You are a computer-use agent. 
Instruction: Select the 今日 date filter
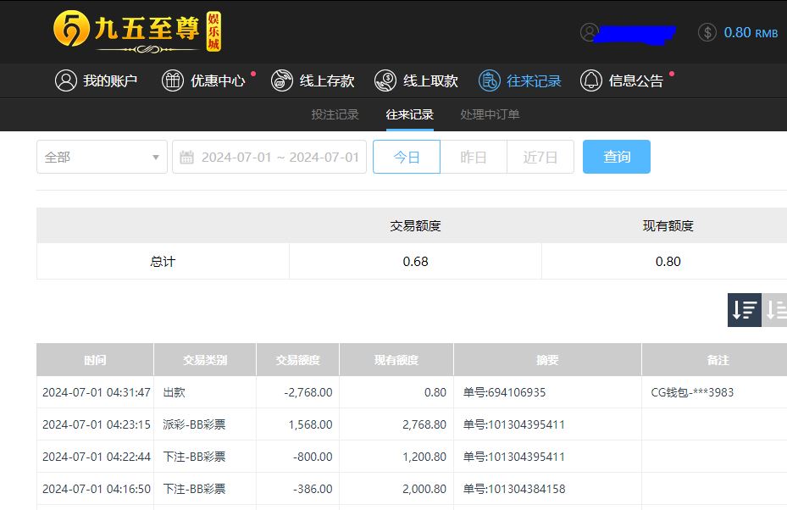pyautogui.click(x=407, y=157)
